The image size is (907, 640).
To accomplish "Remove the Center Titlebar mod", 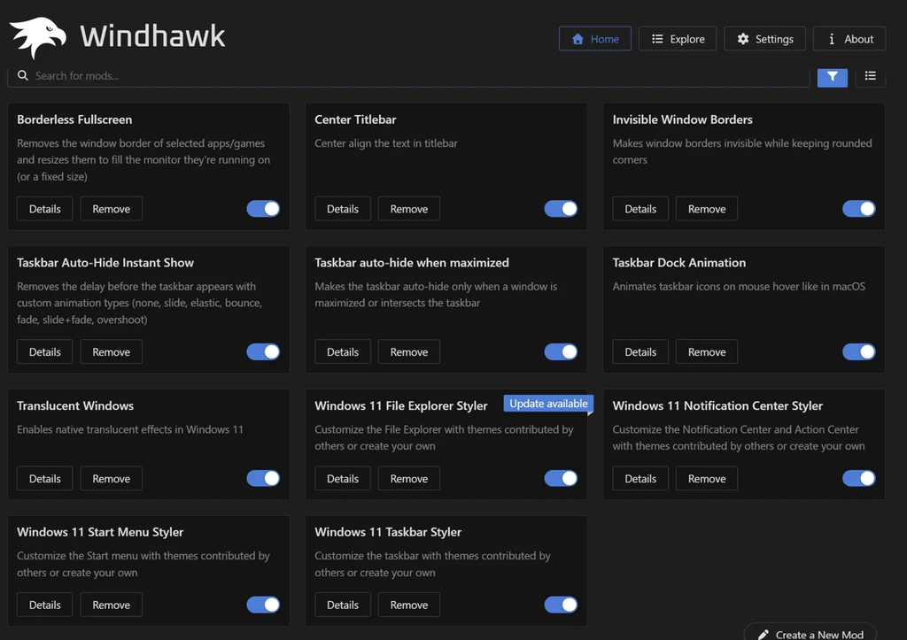I will pos(409,209).
